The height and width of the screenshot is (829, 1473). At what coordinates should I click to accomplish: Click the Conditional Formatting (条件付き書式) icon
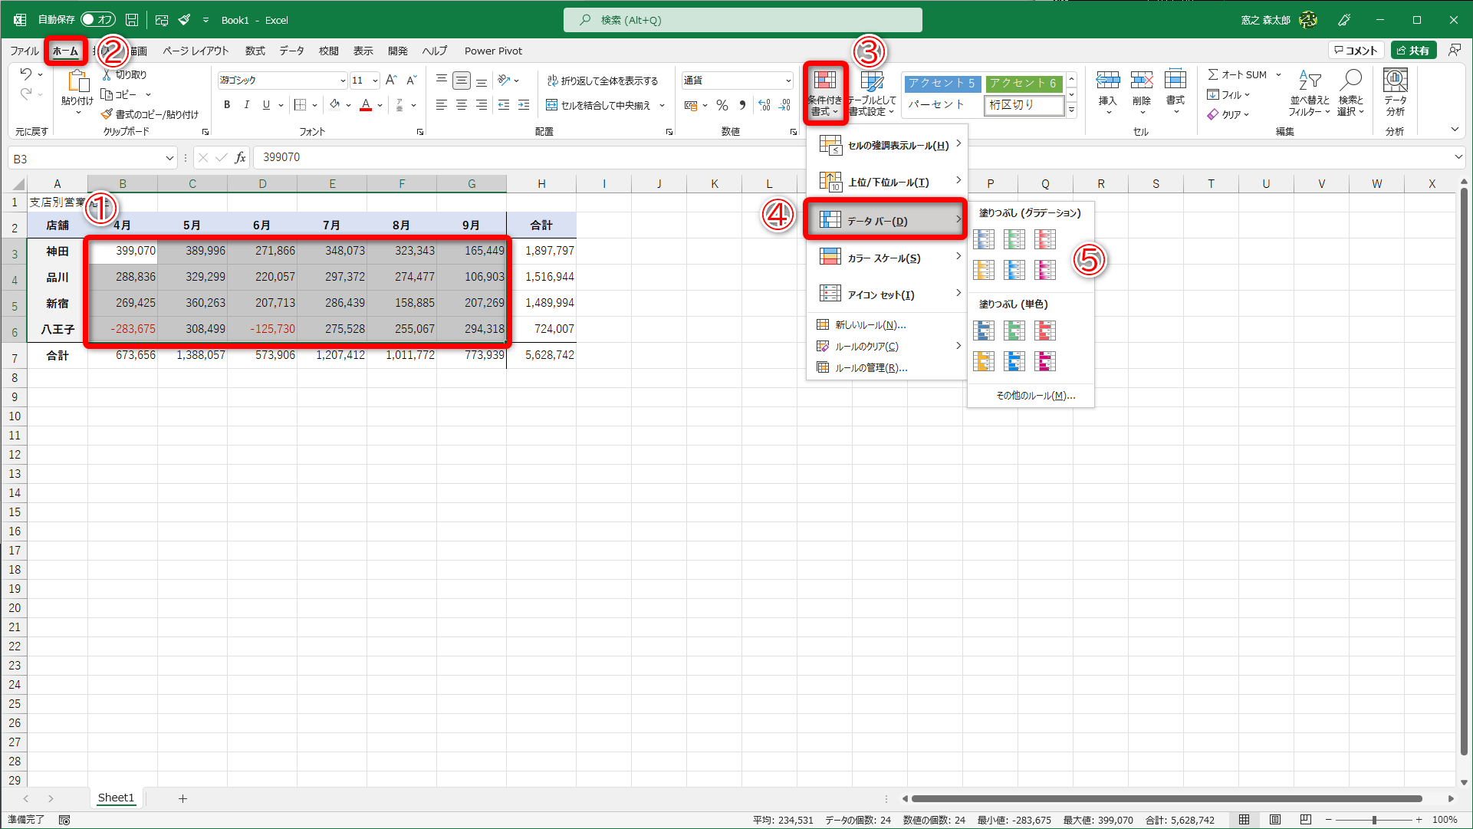point(825,83)
